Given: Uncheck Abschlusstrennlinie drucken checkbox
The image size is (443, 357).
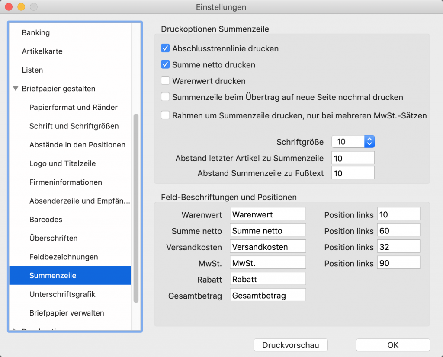Looking at the screenshot, I should (165, 48).
